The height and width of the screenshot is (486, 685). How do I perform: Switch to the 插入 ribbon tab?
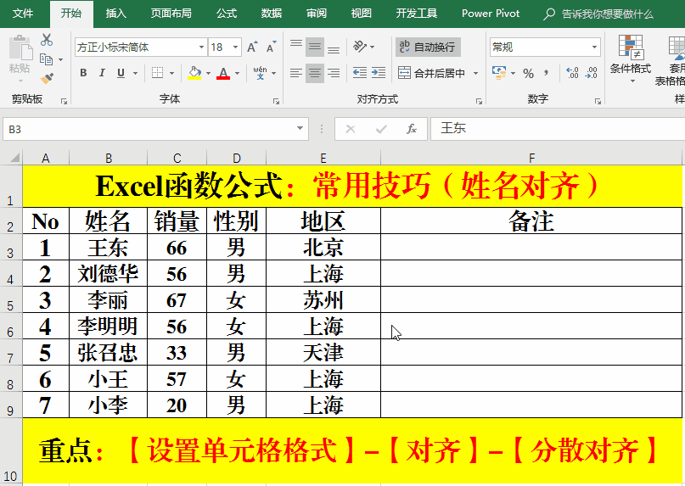tap(116, 14)
